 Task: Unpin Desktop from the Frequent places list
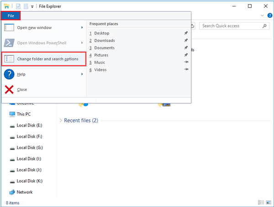click(186, 33)
